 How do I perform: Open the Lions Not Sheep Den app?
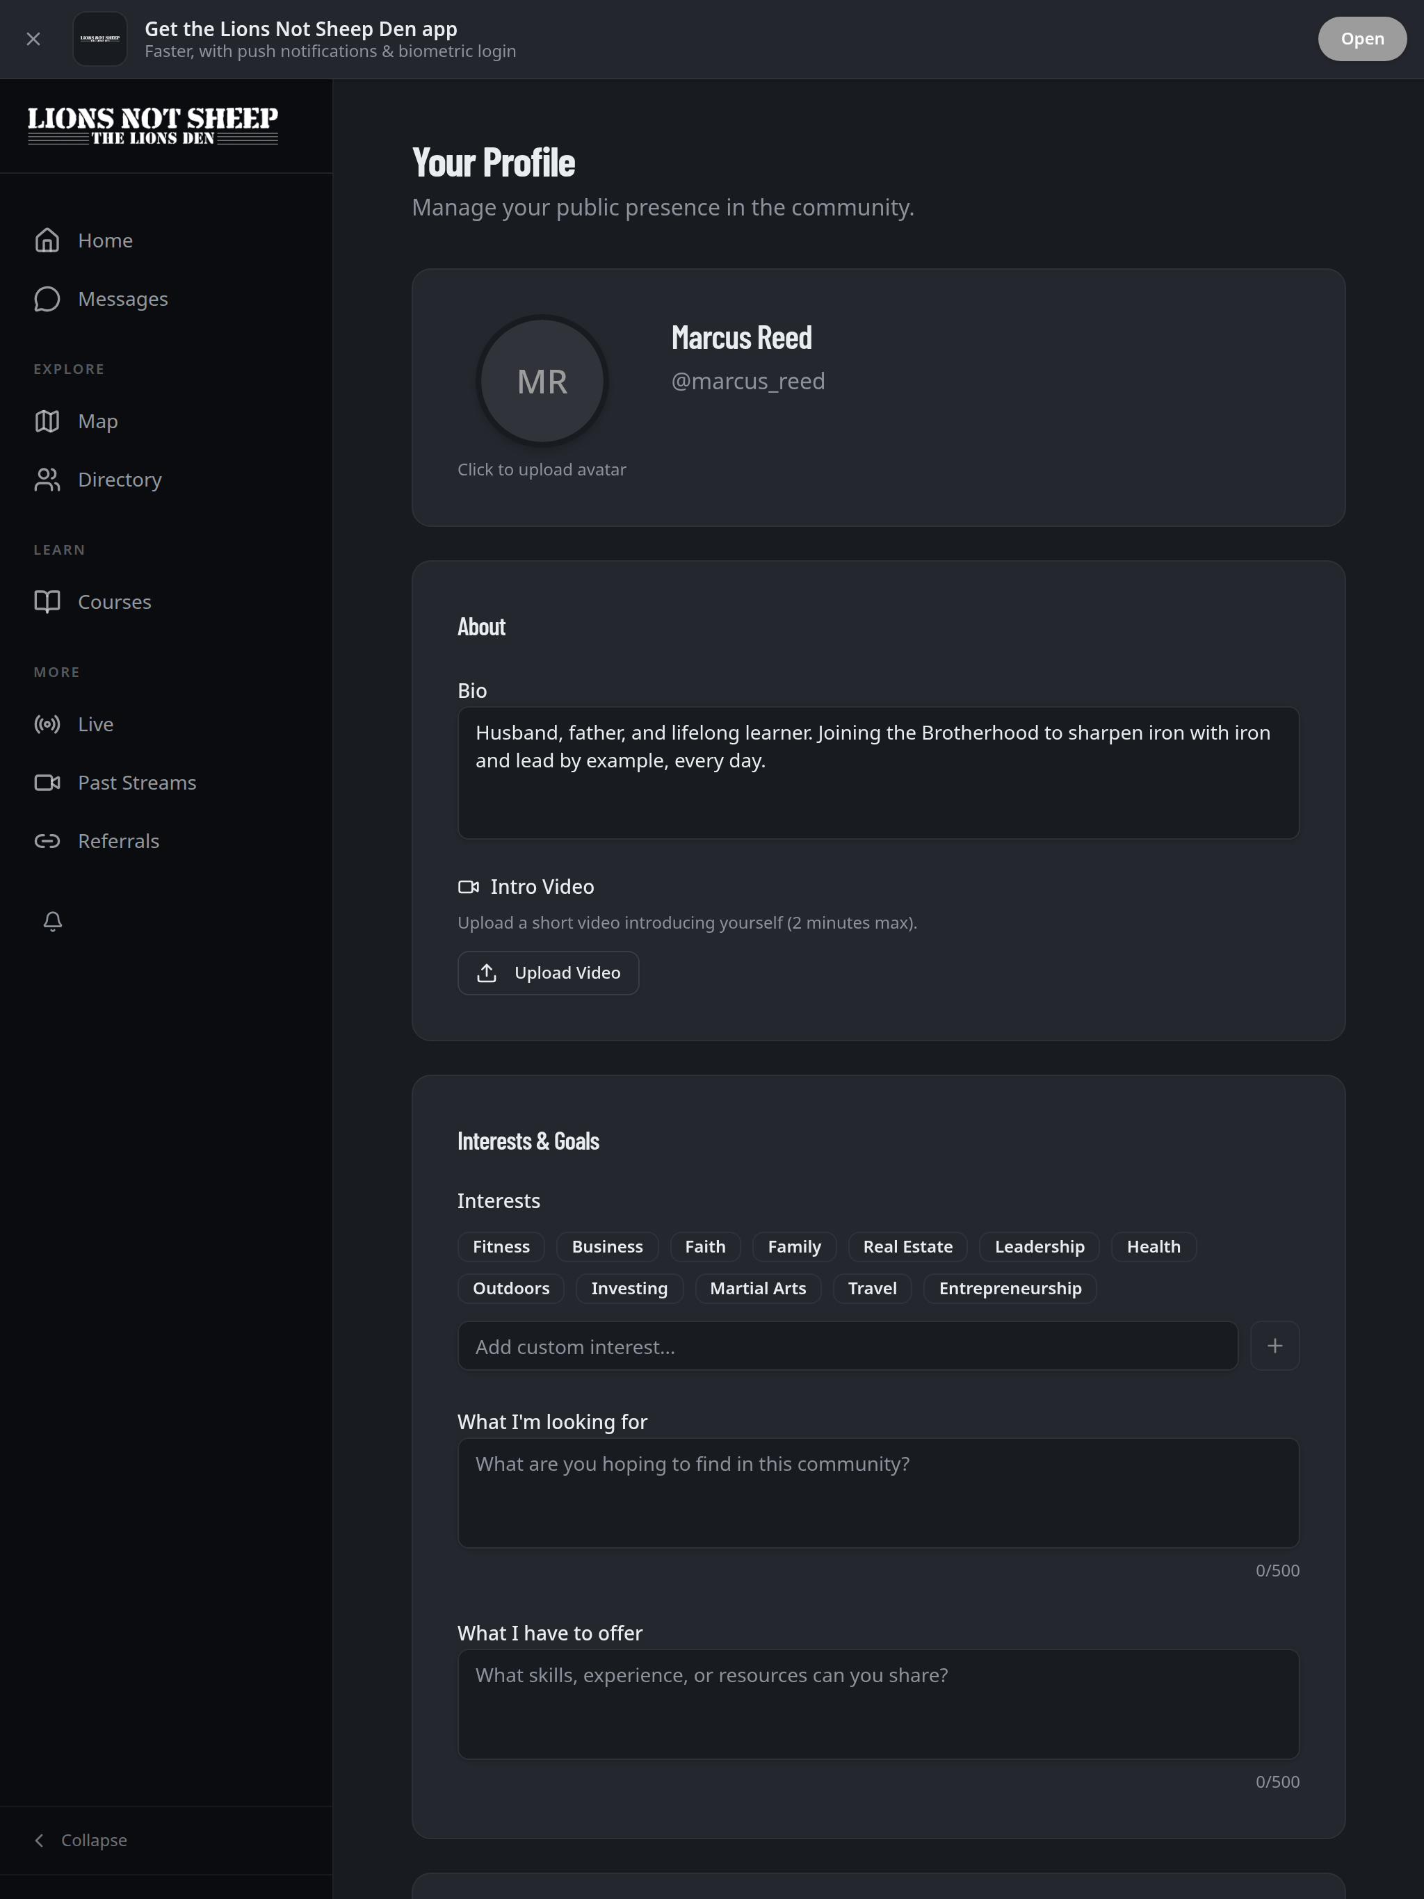tap(1361, 39)
